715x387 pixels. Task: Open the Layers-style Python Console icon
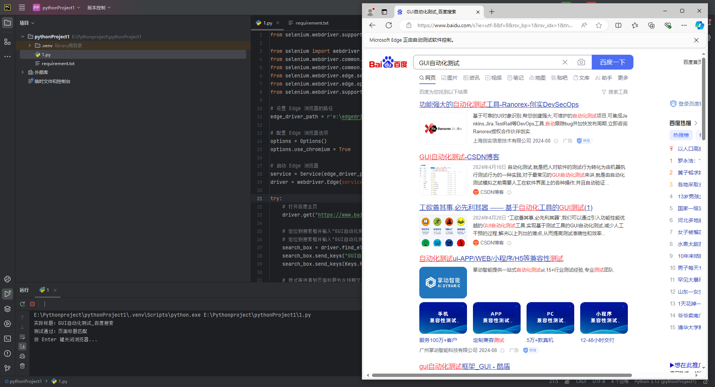coord(7,309)
